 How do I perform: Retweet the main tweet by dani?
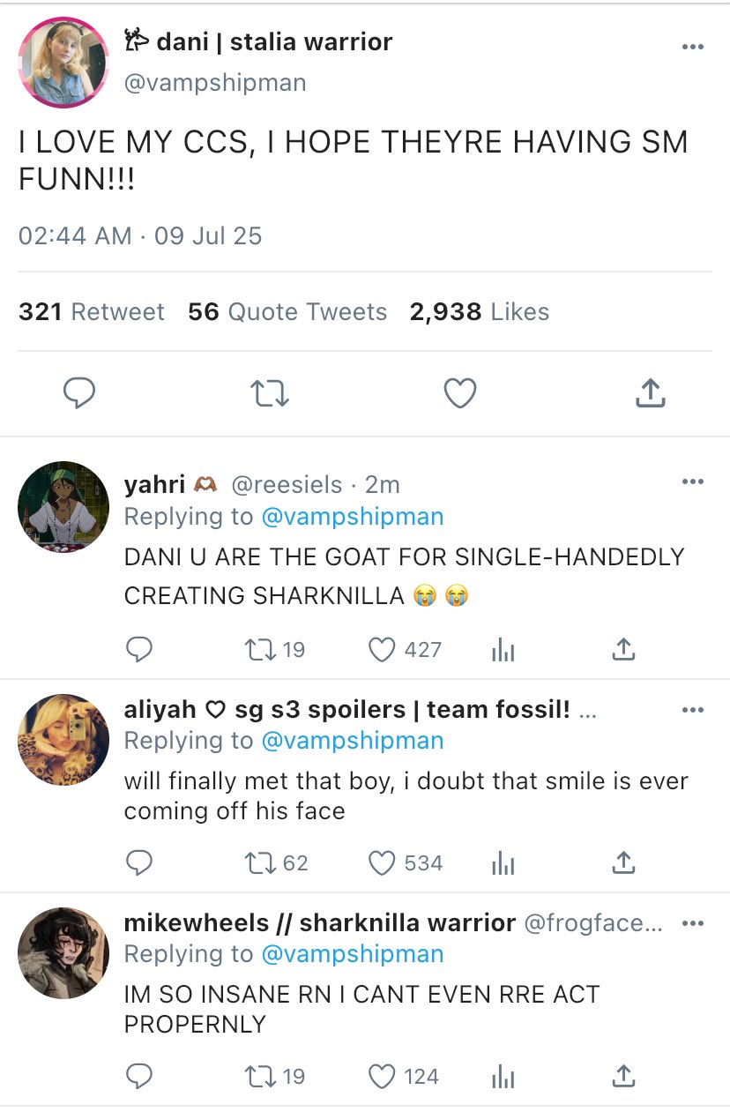[x=270, y=393]
